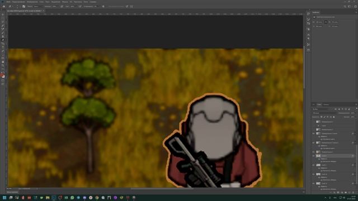Viewport: 358px width, 201px height.
Task: Select the Move tool in the tools panel
Action: pyautogui.click(x=3, y=15)
